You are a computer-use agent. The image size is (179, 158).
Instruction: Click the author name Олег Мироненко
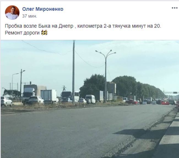point(43,9)
